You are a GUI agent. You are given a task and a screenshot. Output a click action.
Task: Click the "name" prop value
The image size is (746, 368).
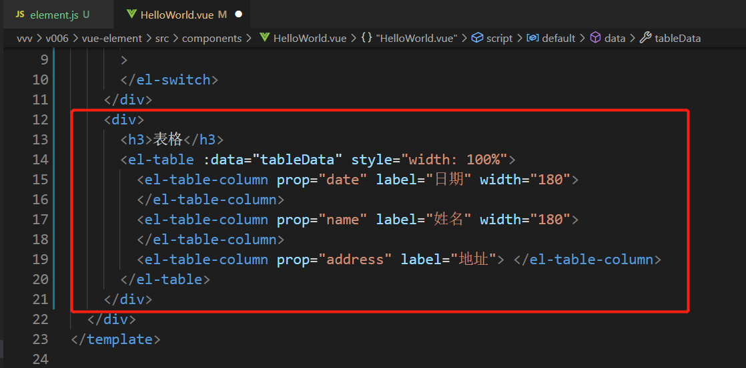click(x=342, y=220)
